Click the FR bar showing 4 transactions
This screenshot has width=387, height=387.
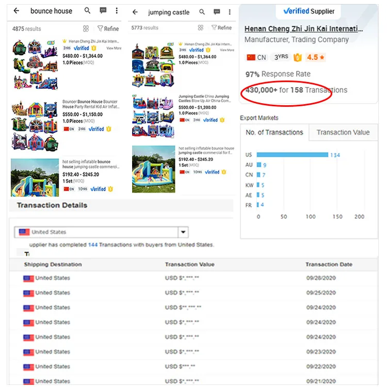pos(257,205)
